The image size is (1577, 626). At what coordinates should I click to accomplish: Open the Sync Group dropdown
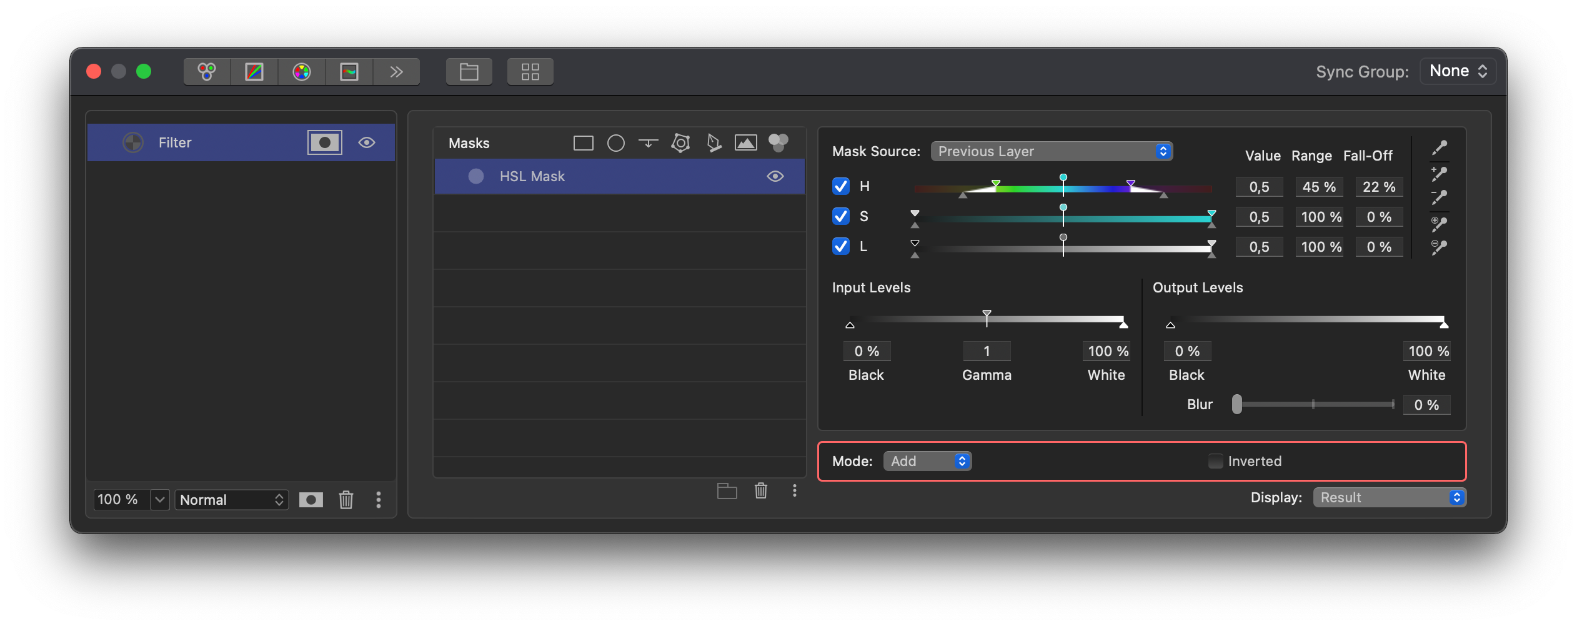click(x=1458, y=71)
